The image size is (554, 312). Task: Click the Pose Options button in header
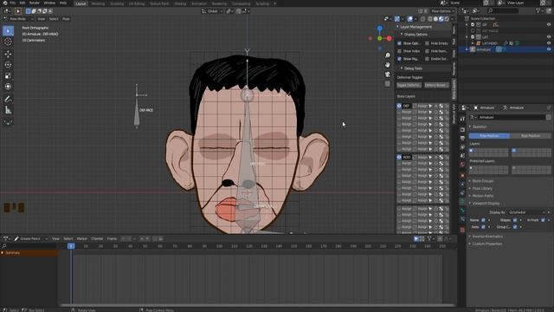click(x=442, y=11)
